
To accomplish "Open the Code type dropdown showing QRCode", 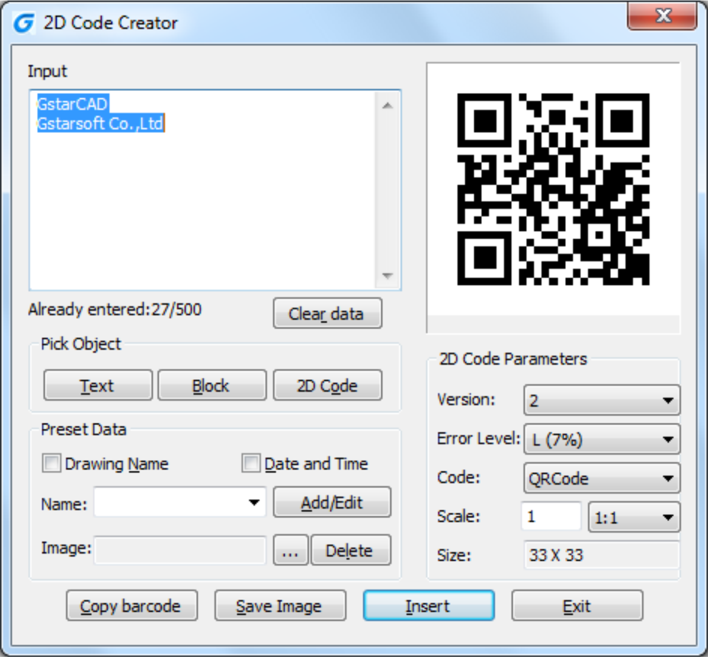I will pyautogui.click(x=602, y=478).
